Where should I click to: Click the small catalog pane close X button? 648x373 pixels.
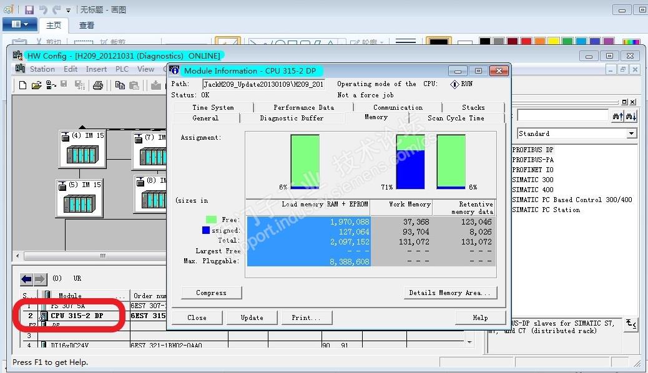coord(633,102)
